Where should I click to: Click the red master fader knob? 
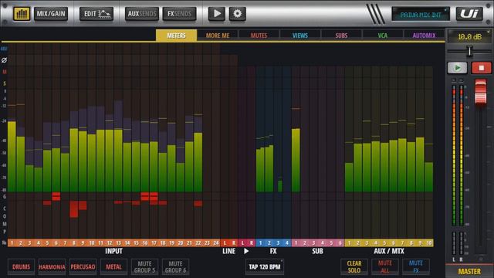pyautogui.click(x=480, y=92)
